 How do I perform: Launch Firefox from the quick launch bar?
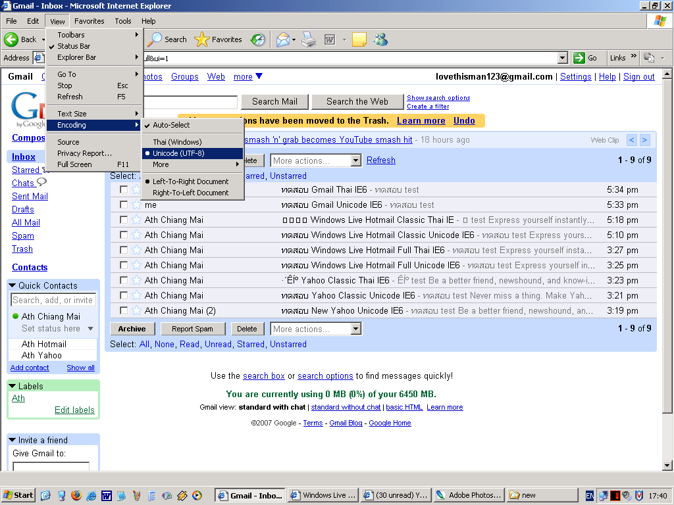[x=76, y=496]
